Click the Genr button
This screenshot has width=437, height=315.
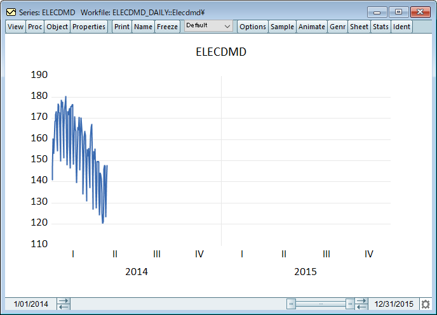point(337,27)
